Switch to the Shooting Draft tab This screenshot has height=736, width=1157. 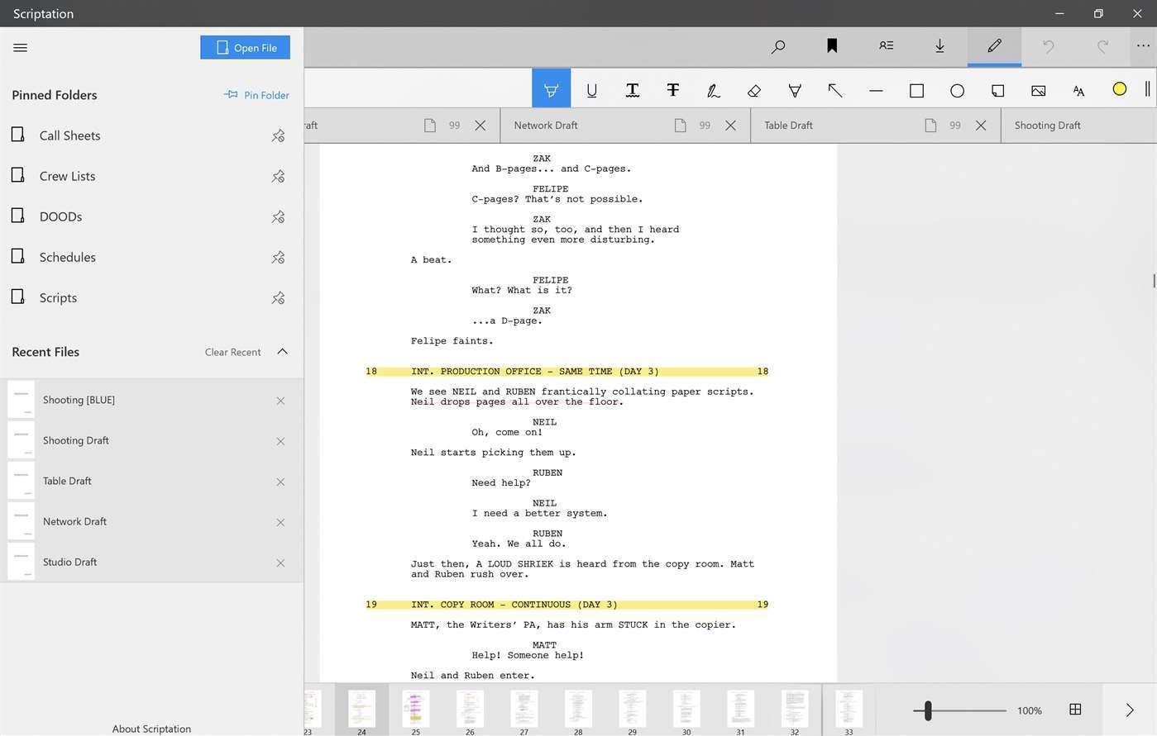(x=1047, y=126)
